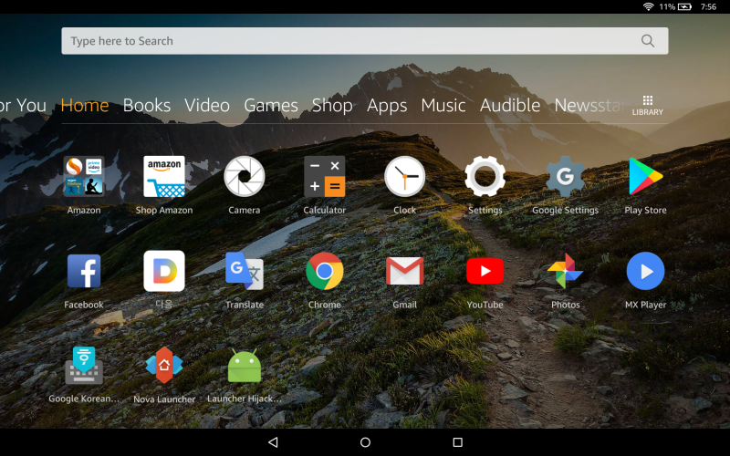Switch to the For You tab
The image size is (730, 456).
tap(24, 106)
